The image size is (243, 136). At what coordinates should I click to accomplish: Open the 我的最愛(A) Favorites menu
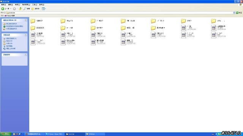coord(26,5)
